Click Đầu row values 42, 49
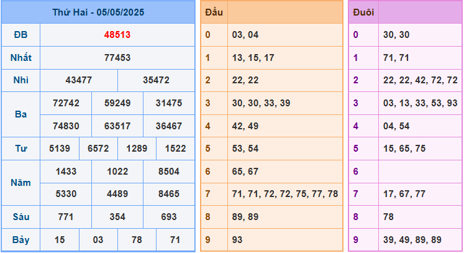Screen dimensions: 464x253 (x=245, y=126)
